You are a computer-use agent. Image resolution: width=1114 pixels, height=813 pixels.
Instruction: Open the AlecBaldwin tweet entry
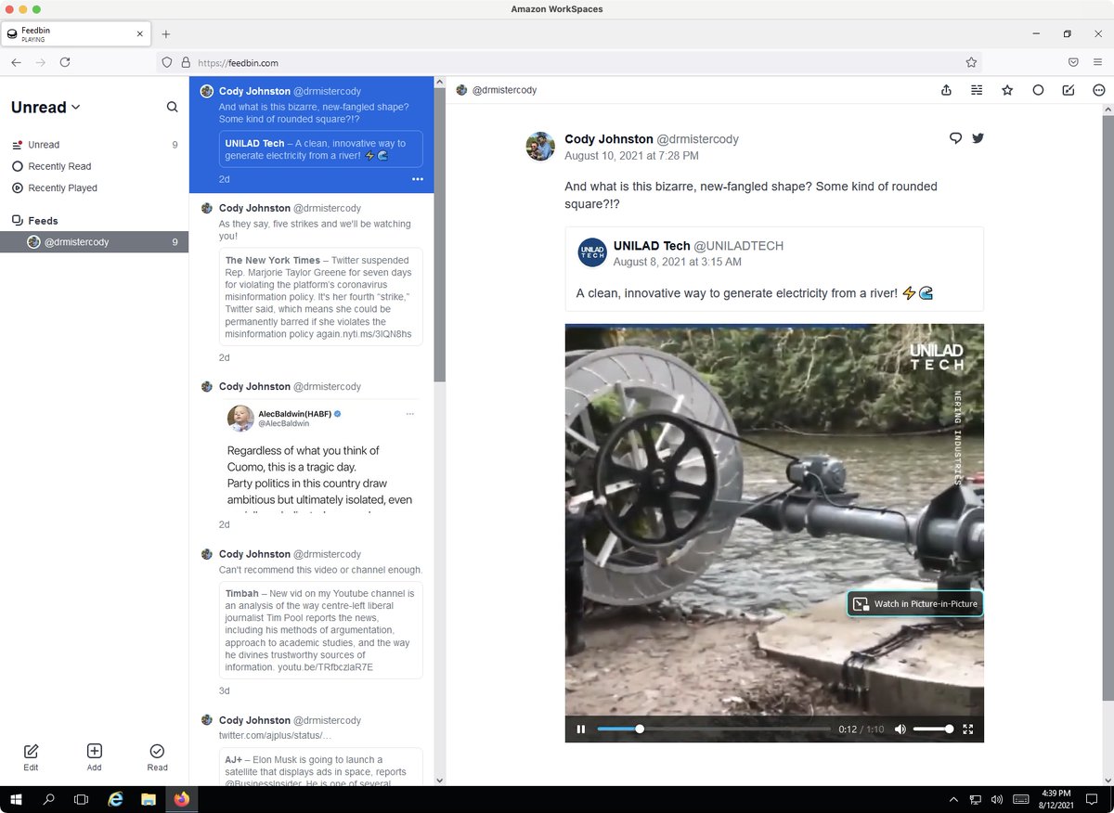click(x=311, y=455)
